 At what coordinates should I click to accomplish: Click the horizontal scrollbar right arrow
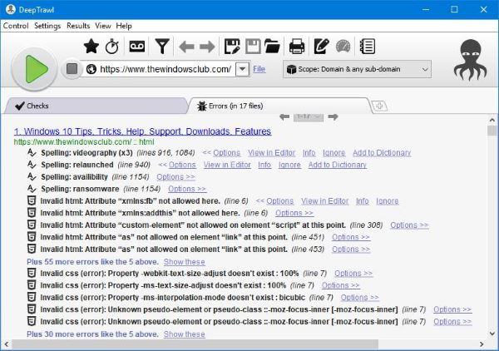tap(482, 344)
